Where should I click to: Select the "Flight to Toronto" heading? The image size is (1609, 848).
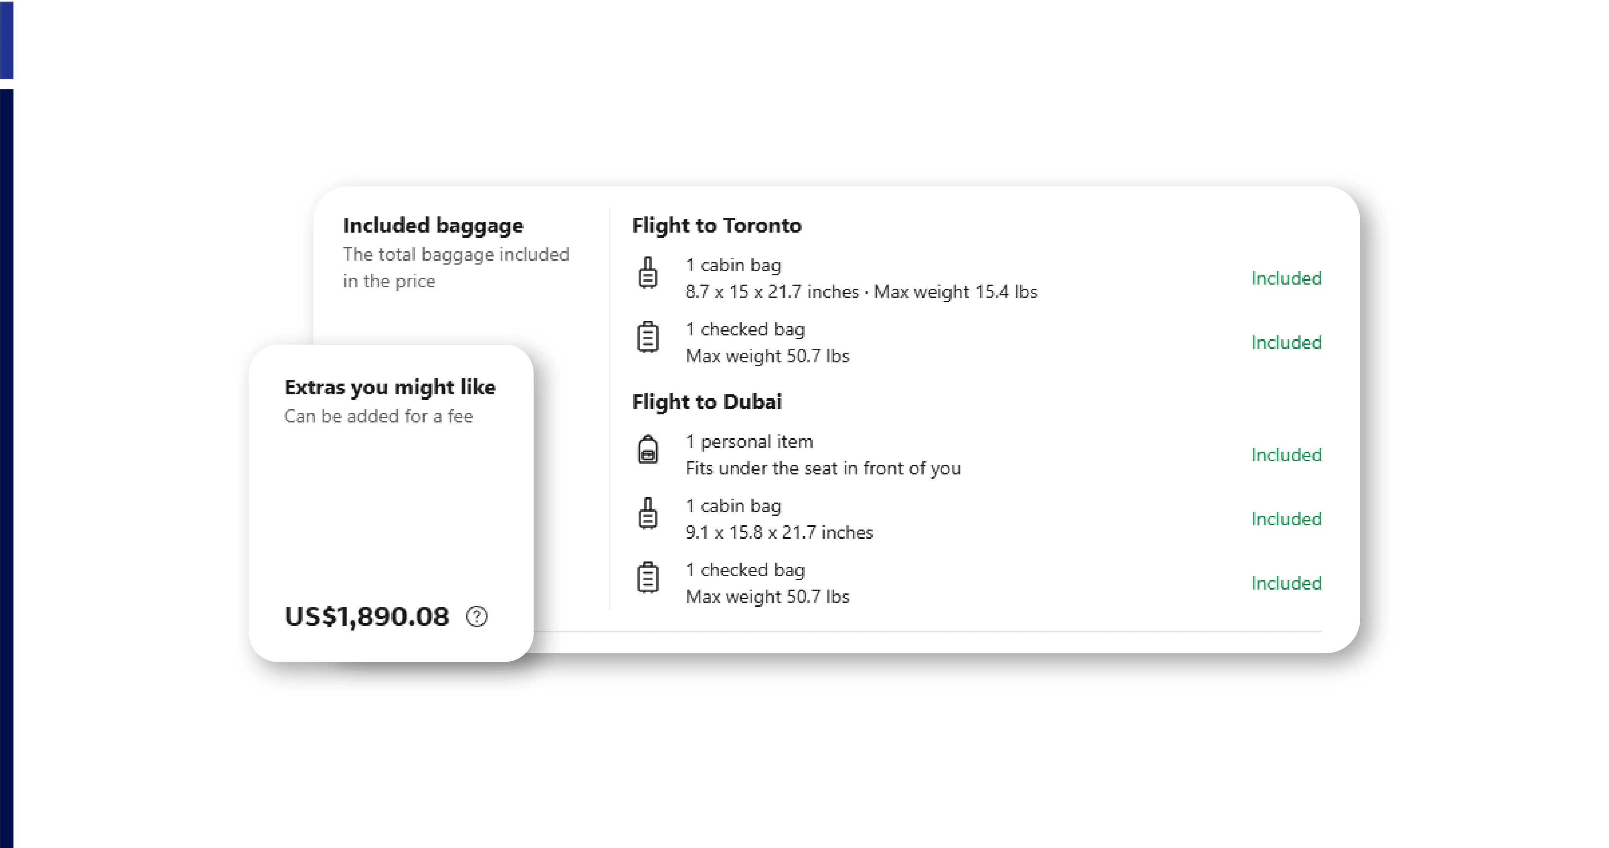(716, 225)
